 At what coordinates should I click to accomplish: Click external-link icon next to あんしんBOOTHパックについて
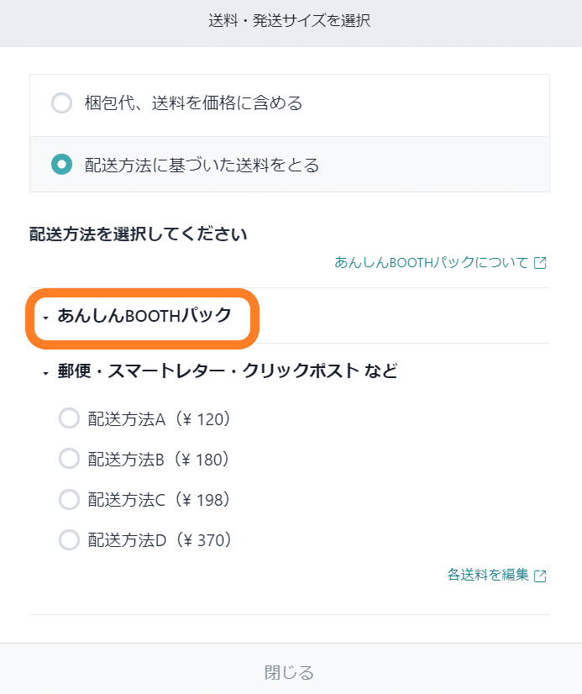[541, 263]
